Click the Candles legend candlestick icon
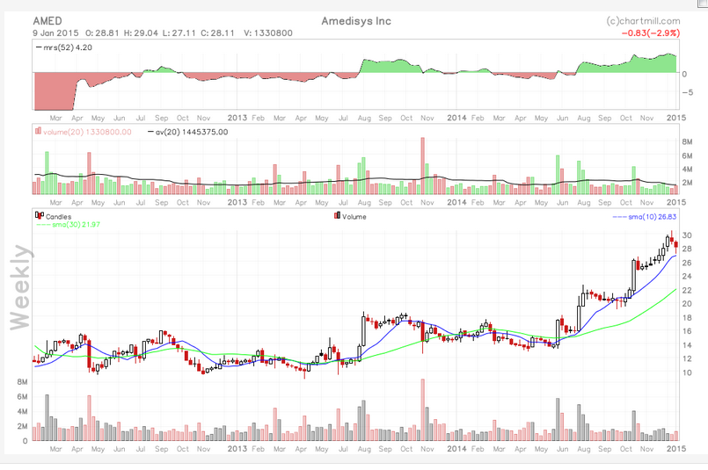 click(x=40, y=215)
